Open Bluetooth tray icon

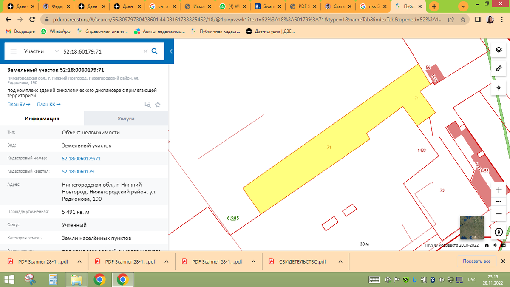pos(433,280)
